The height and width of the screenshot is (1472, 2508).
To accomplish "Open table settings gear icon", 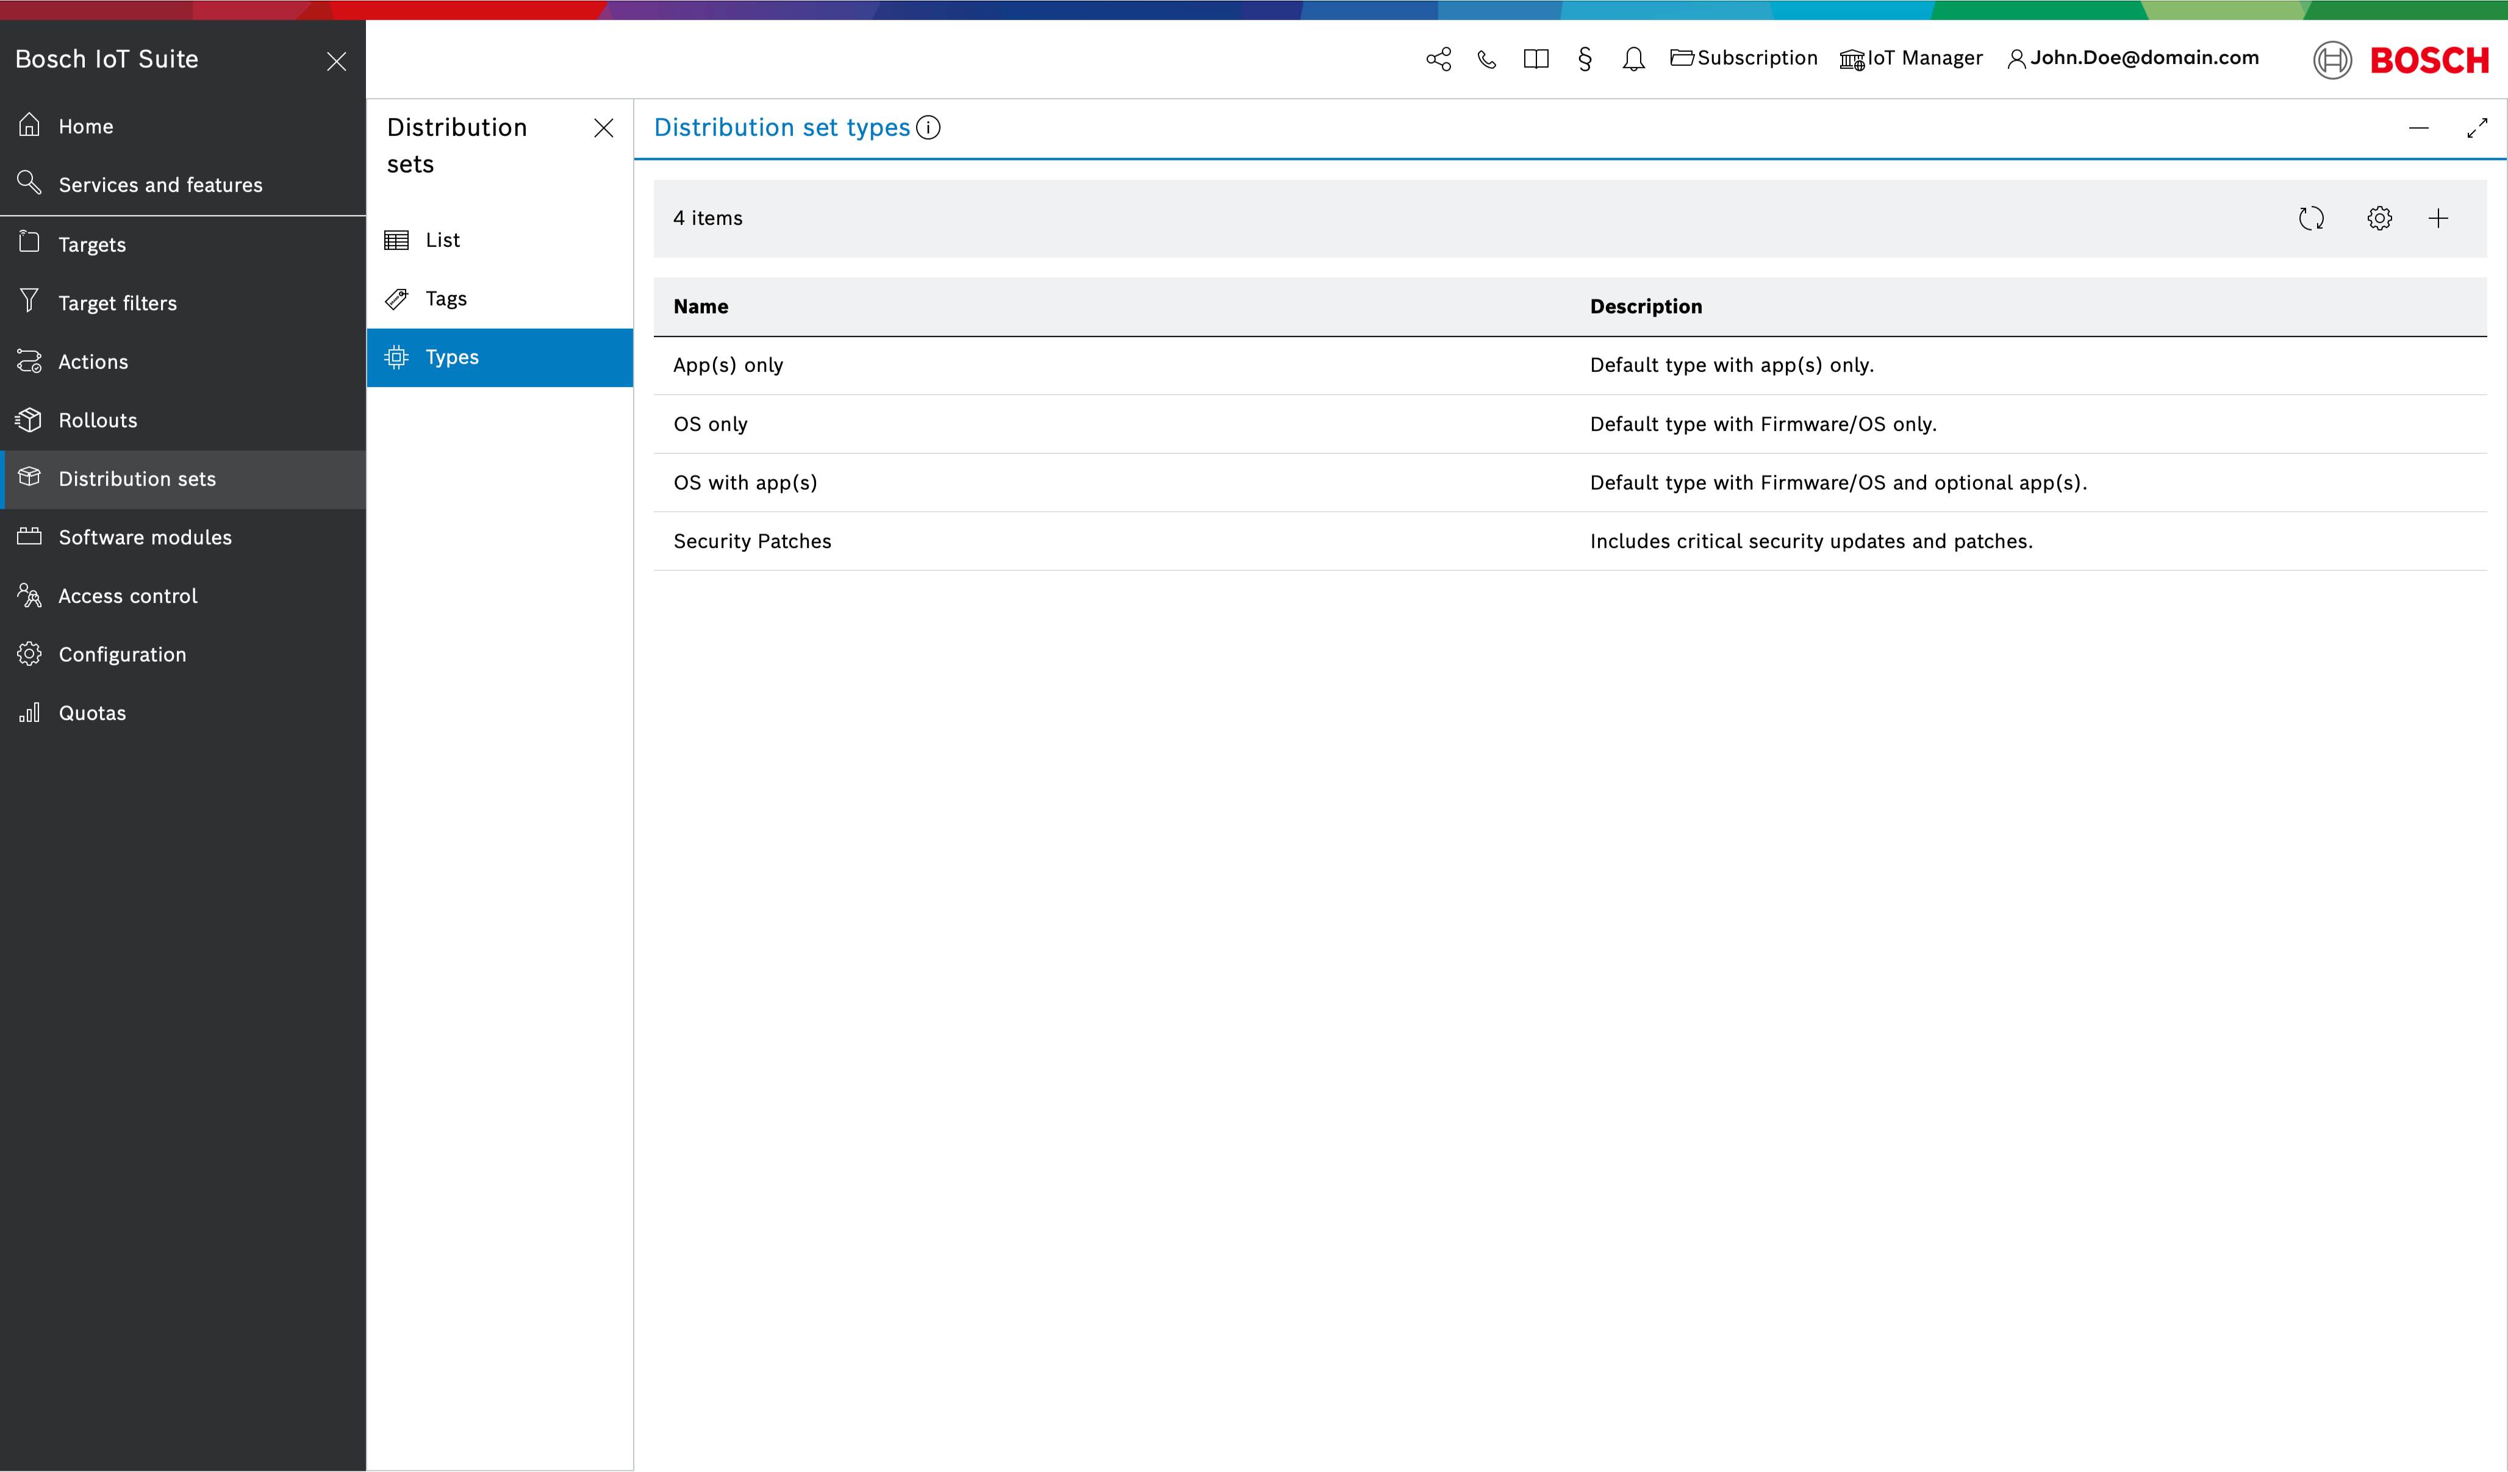I will click(x=2379, y=218).
